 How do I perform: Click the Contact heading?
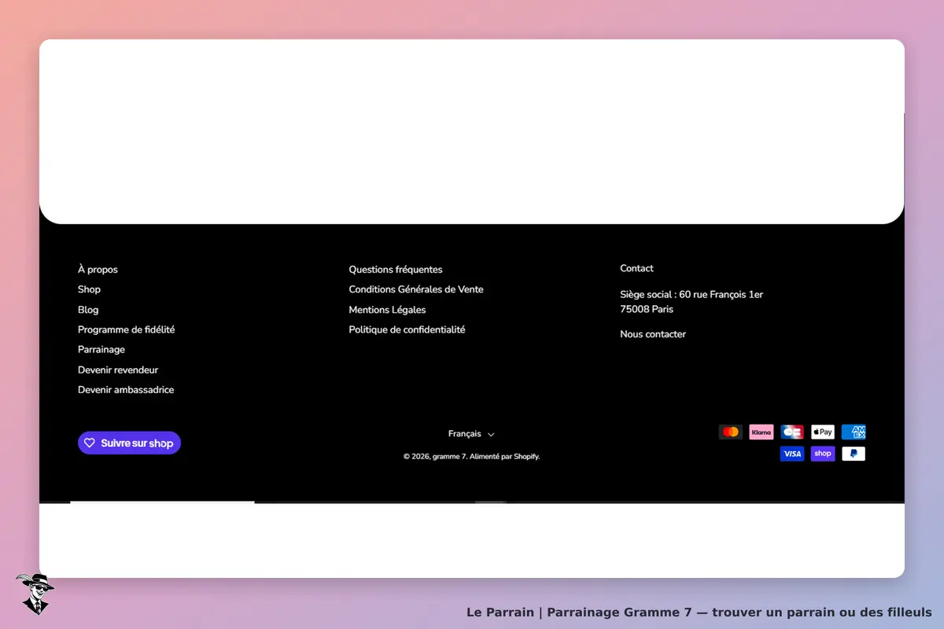point(636,268)
